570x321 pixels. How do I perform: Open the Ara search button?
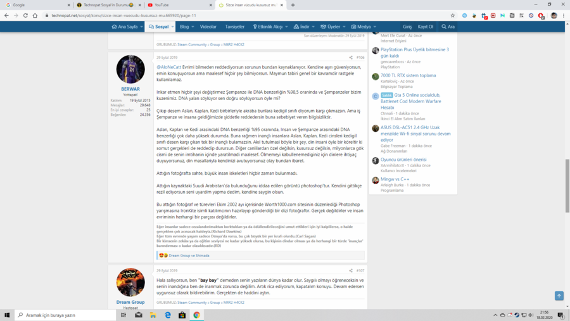pos(448,27)
